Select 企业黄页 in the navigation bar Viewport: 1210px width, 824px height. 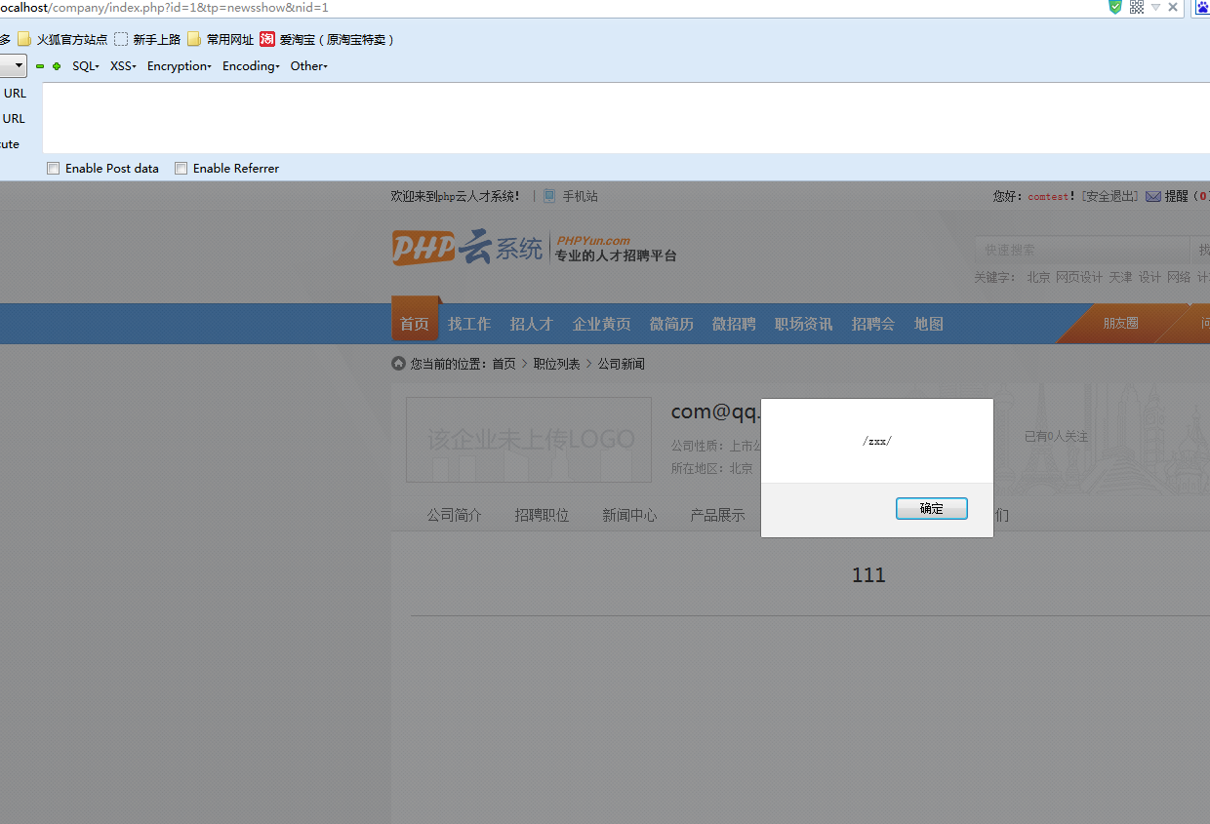point(601,324)
